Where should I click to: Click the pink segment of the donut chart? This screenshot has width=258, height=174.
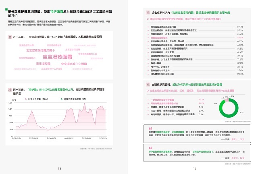[227, 100]
